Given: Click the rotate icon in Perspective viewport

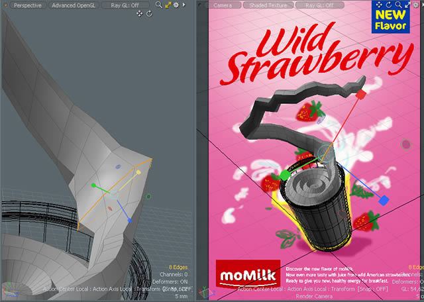Looking at the screenshot, I should [149, 13].
